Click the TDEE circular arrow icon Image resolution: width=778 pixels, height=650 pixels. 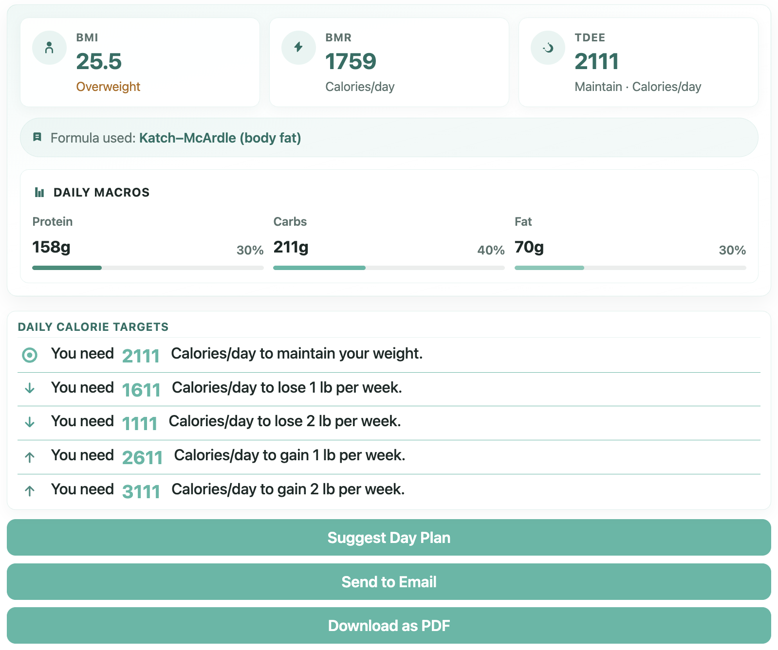click(x=548, y=48)
